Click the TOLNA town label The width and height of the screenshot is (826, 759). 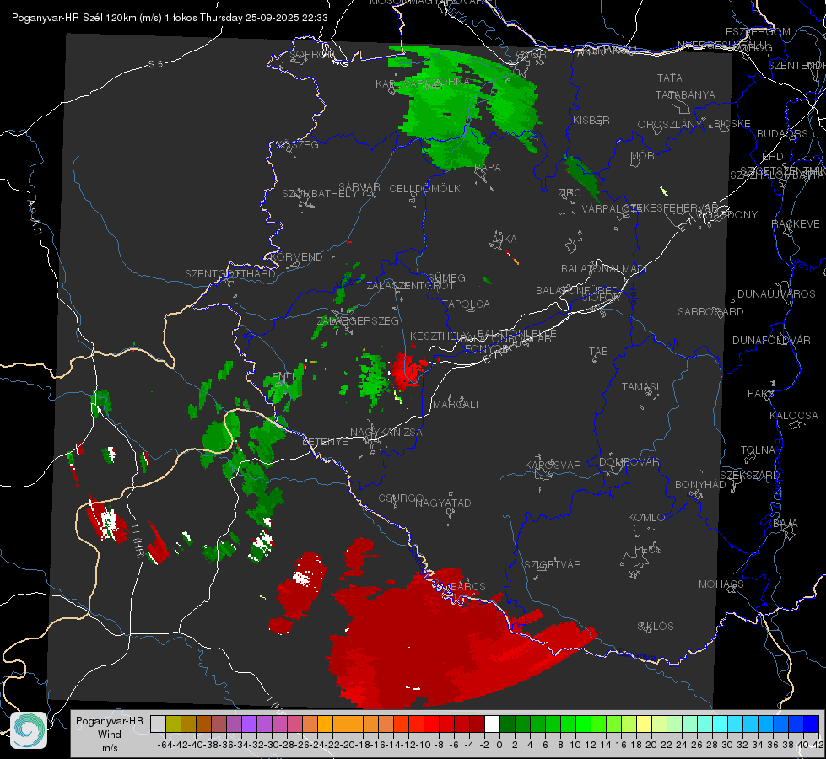[758, 450]
